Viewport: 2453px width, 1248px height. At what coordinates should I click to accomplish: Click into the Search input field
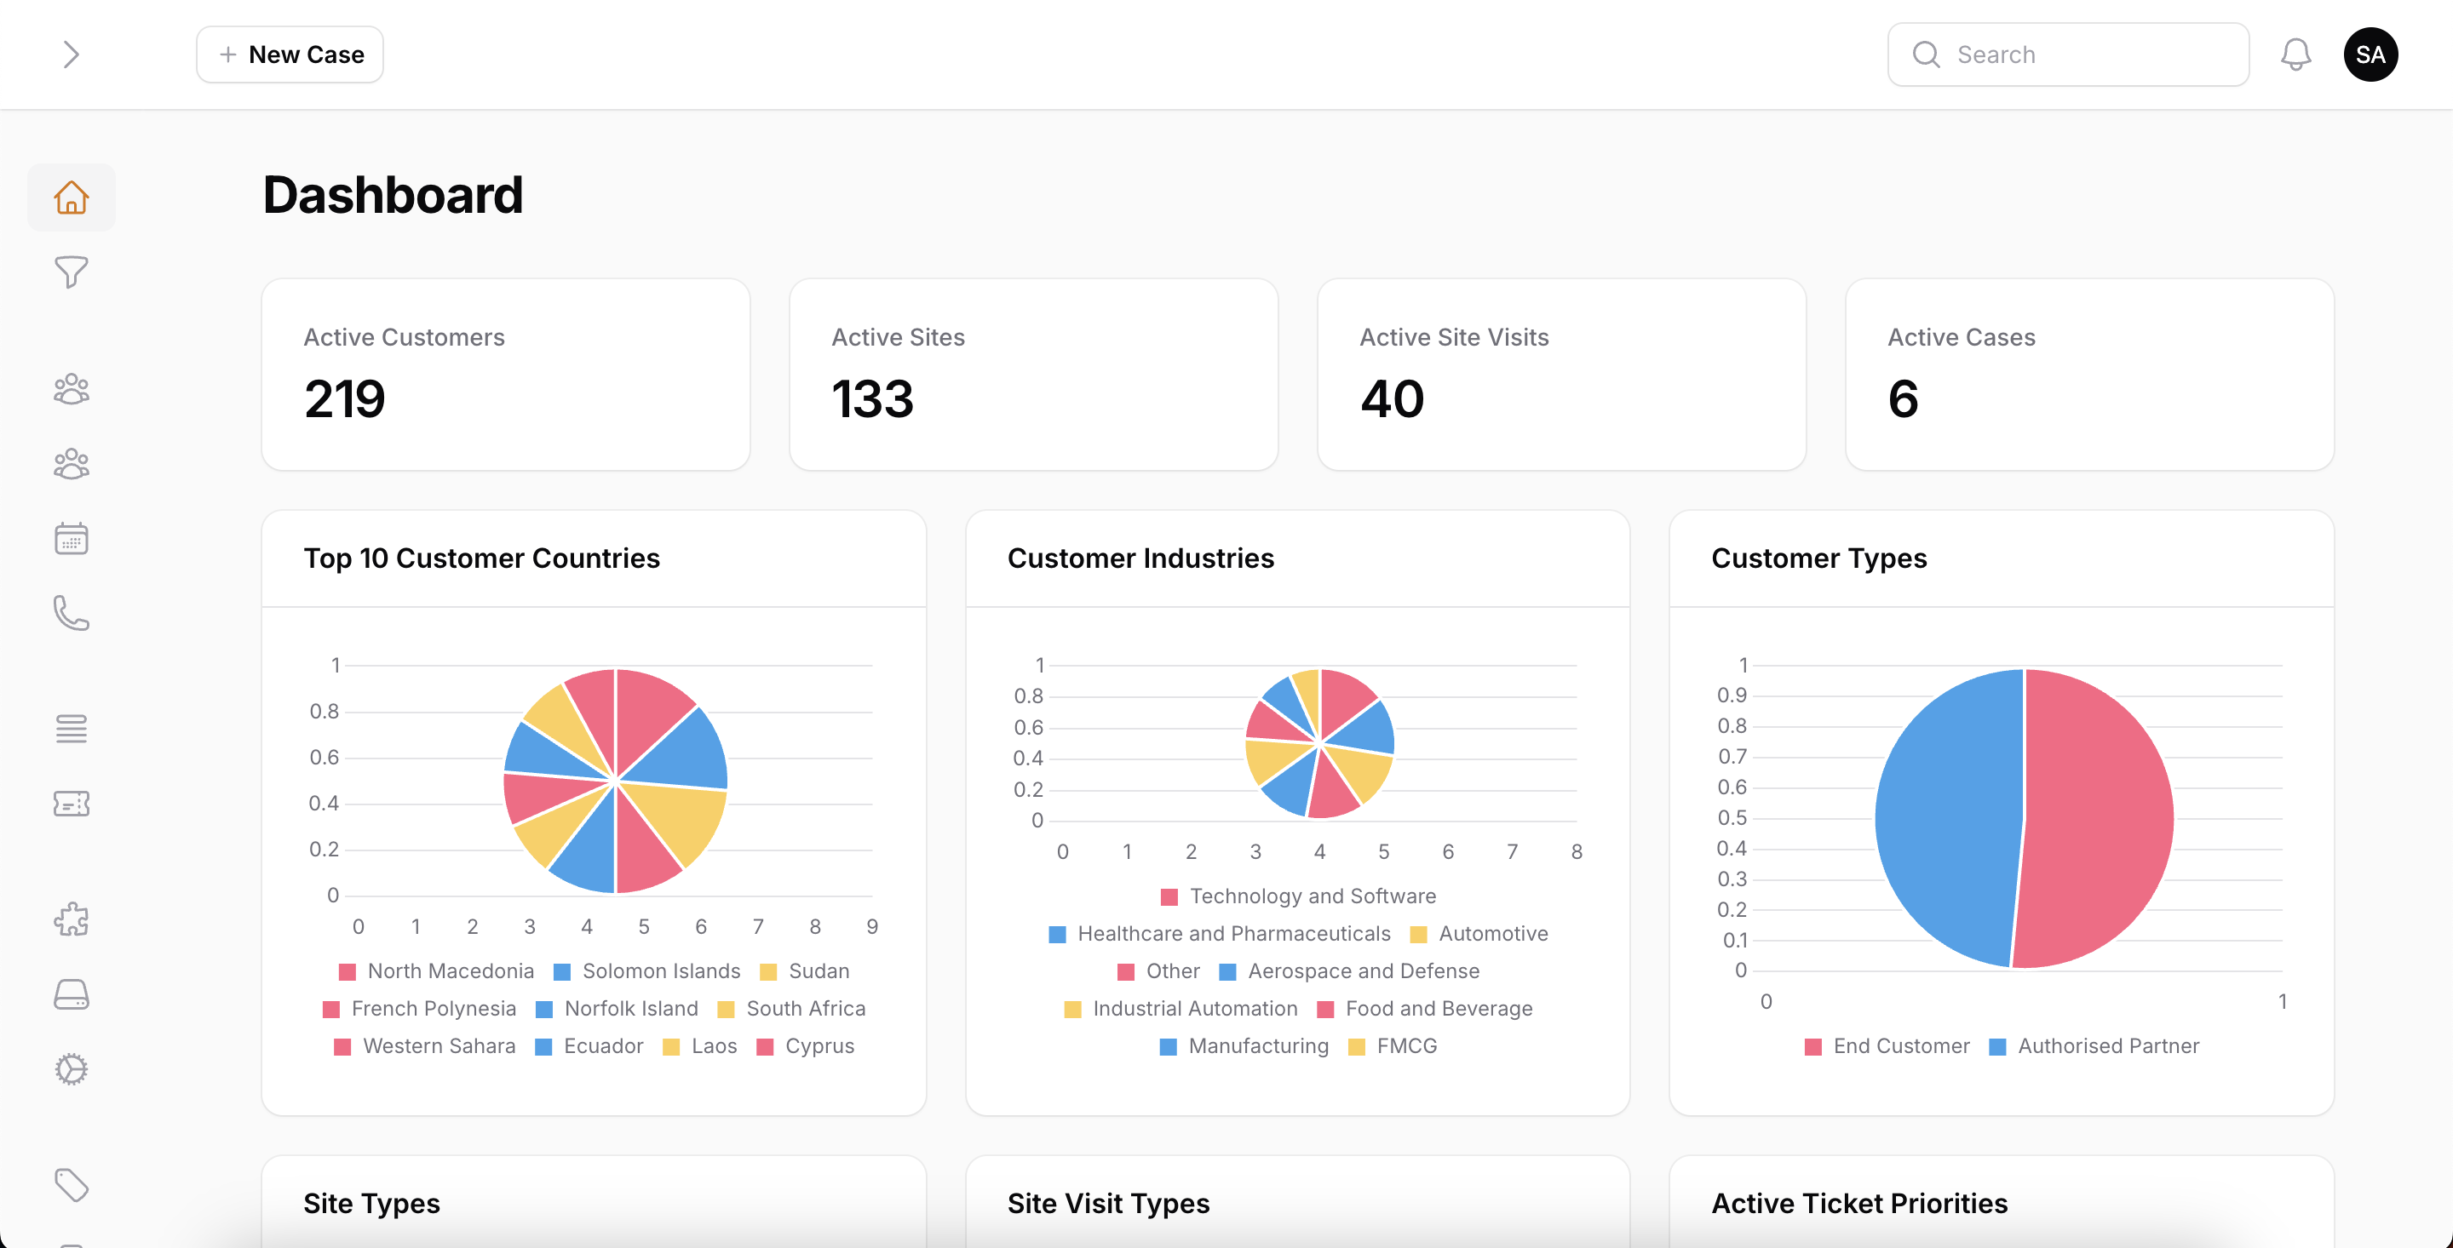[x=2085, y=54]
